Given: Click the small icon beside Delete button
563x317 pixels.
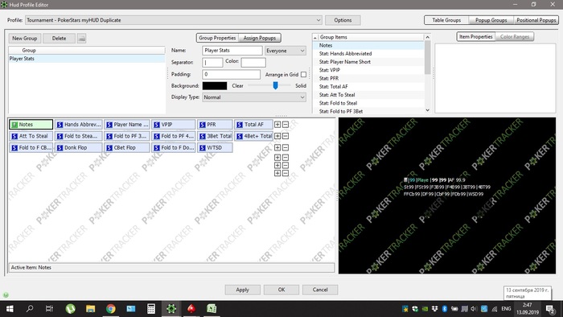Looking at the screenshot, I should coord(82,38).
